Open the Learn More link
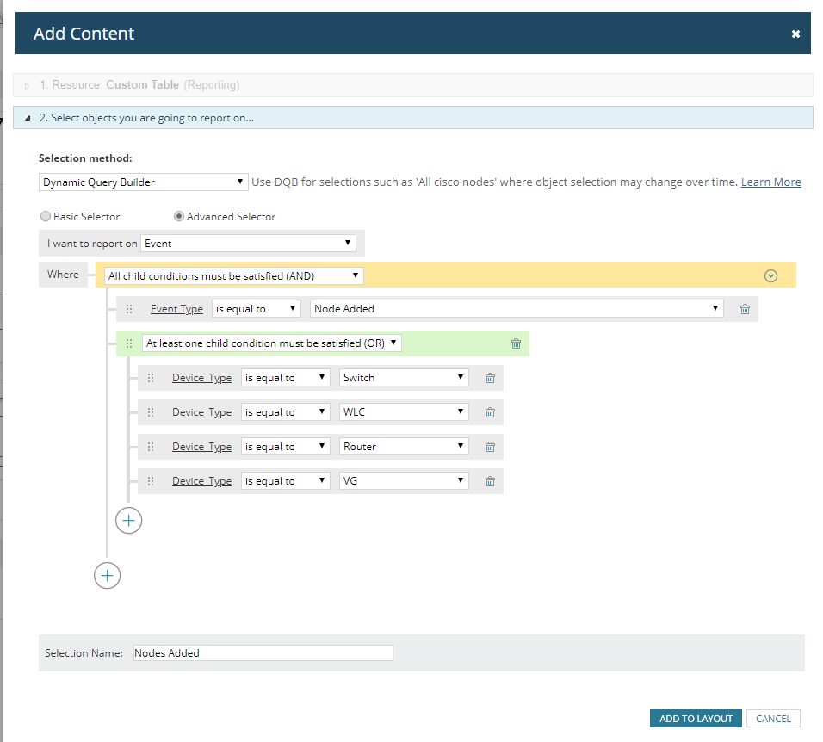The width and height of the screenshot is (823, 742). point(770,182)
